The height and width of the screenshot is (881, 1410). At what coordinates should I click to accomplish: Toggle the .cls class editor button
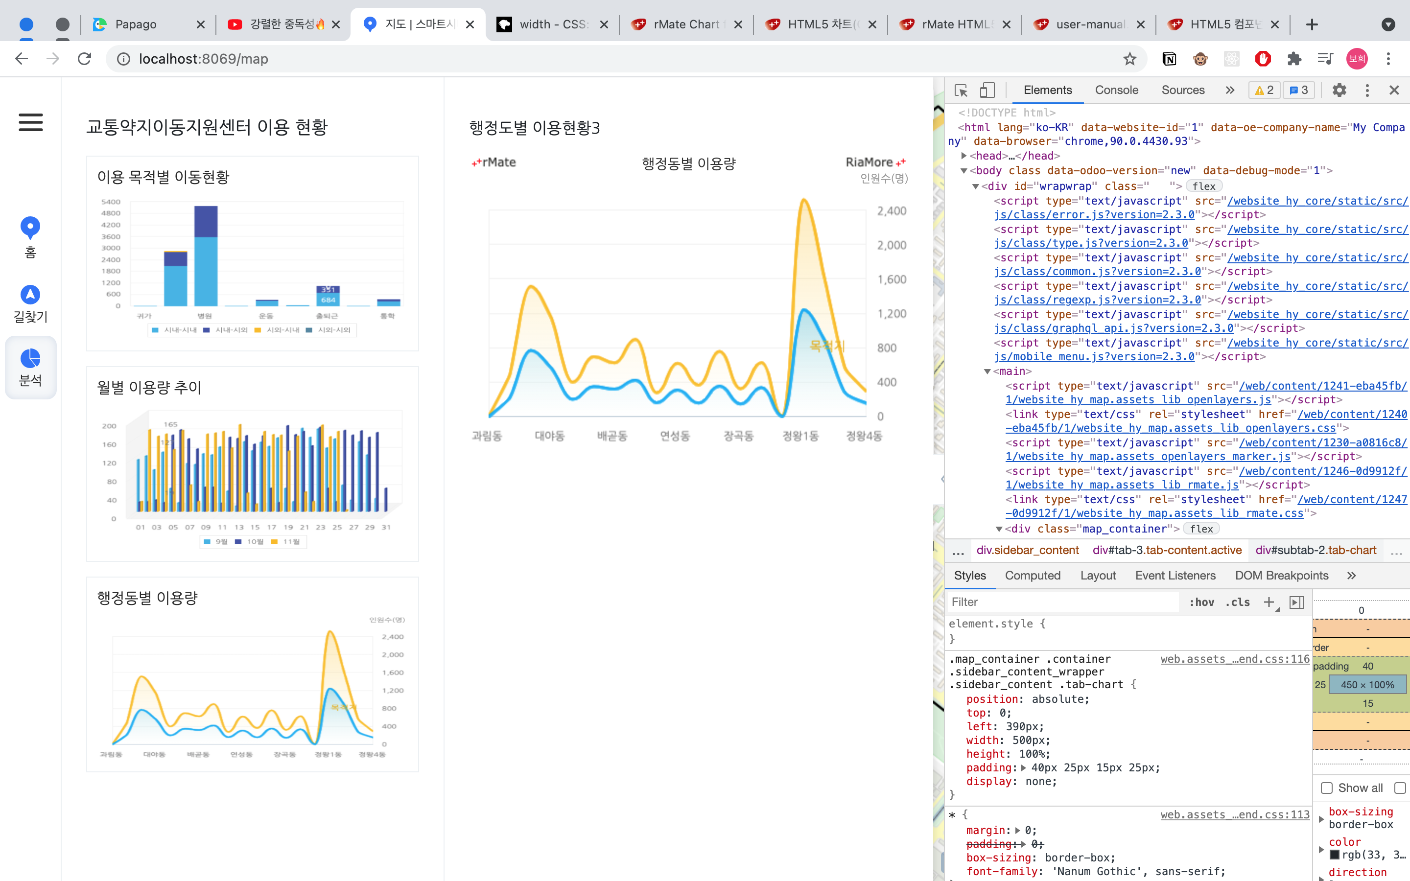pyautogui.click(x=1238, y=602)
